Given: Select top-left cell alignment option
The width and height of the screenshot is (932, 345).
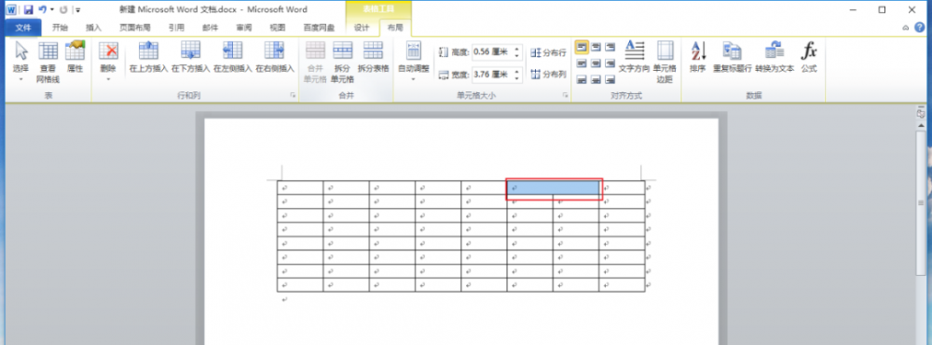Looking at the screenshot, I should click(x=582, y=47).
